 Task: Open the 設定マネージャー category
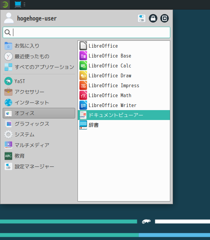(39, 166)
